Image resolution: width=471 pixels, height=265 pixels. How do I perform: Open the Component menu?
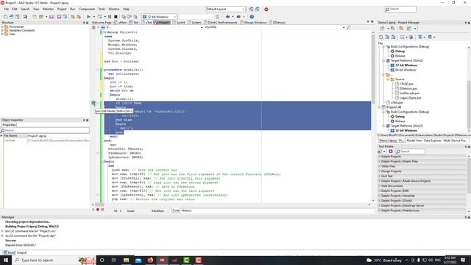[x=87, y=10]
